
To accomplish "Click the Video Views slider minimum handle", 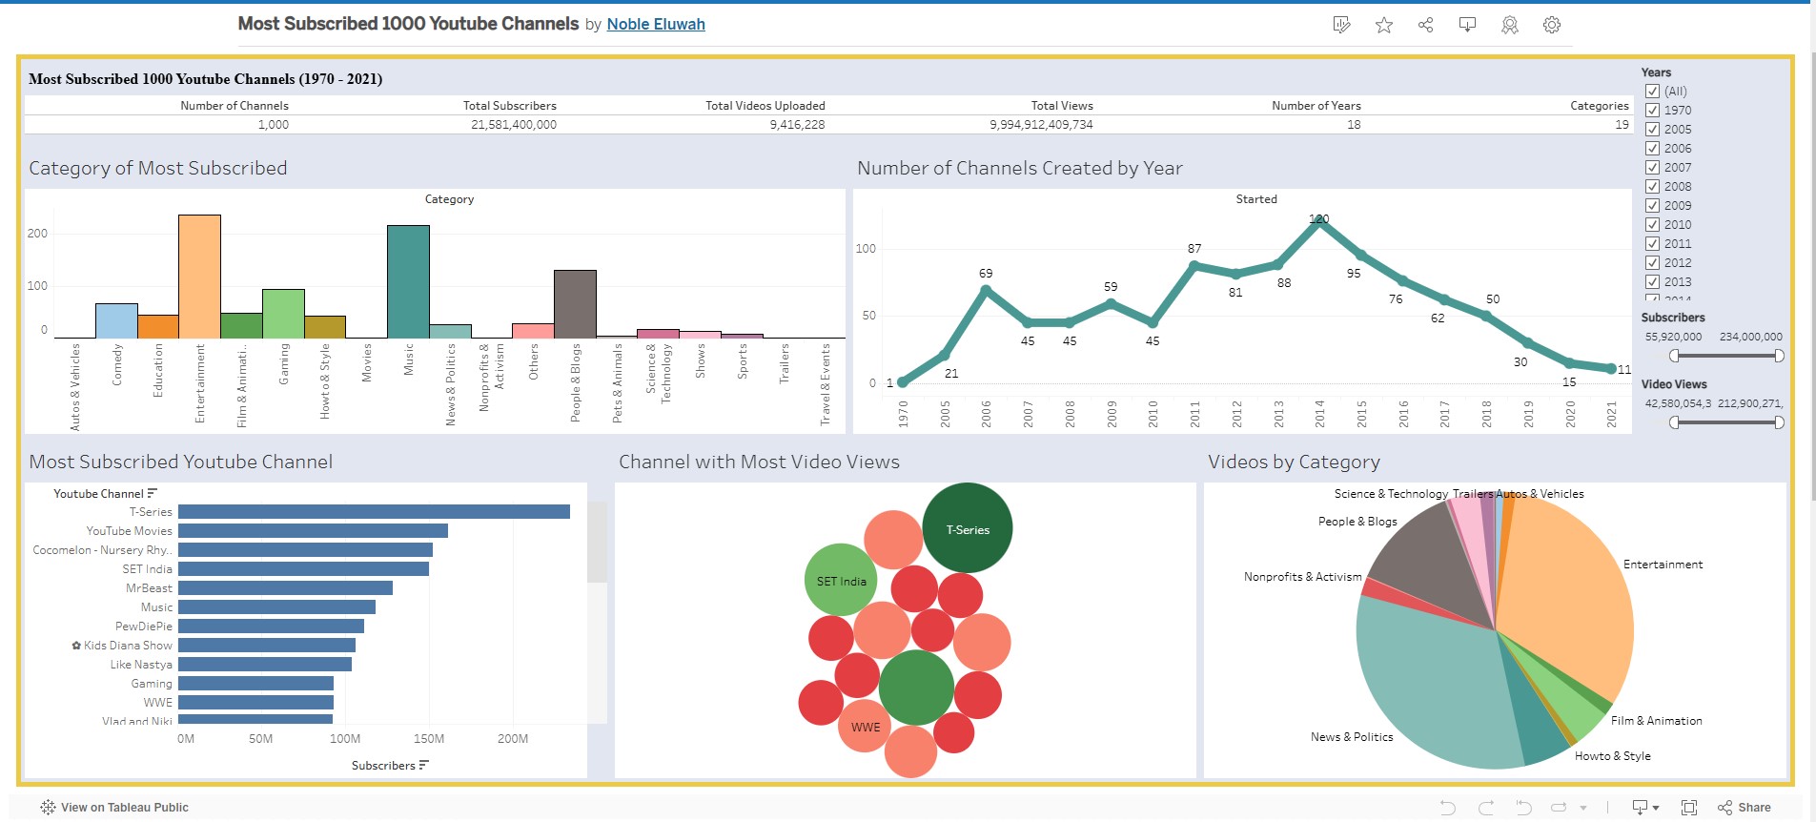I will [1675, 422].
